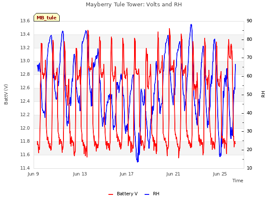Click the 12.8 left axis value
The height and width of the screenshot is (202, 269).
click(x=25, y=74)
